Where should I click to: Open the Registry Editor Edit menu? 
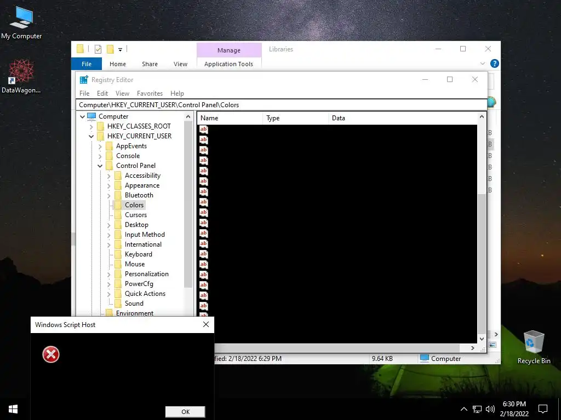102,93
